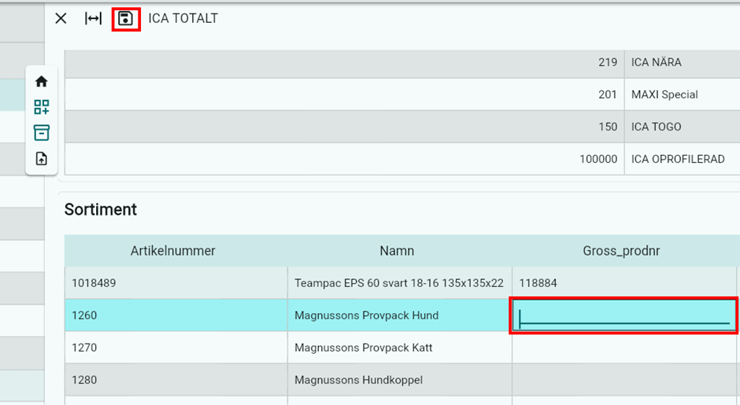Screen dimensions: 740x405
Task: Select the ICA NÄRA row
Action: click(x=402, y=62)
